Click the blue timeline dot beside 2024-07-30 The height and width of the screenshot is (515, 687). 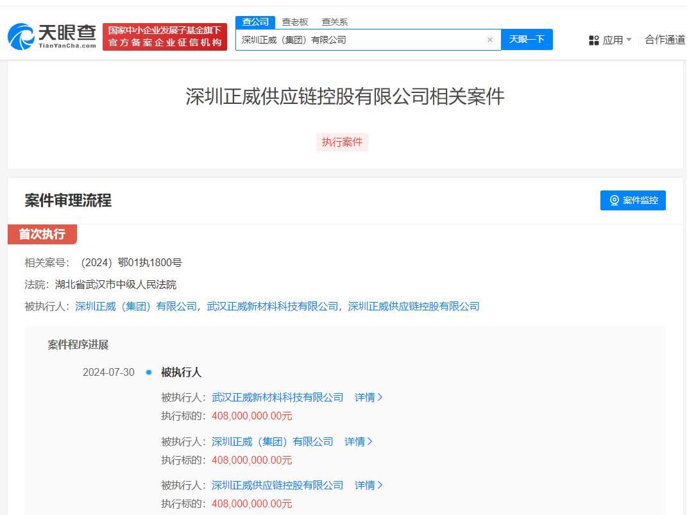[148, 372]
